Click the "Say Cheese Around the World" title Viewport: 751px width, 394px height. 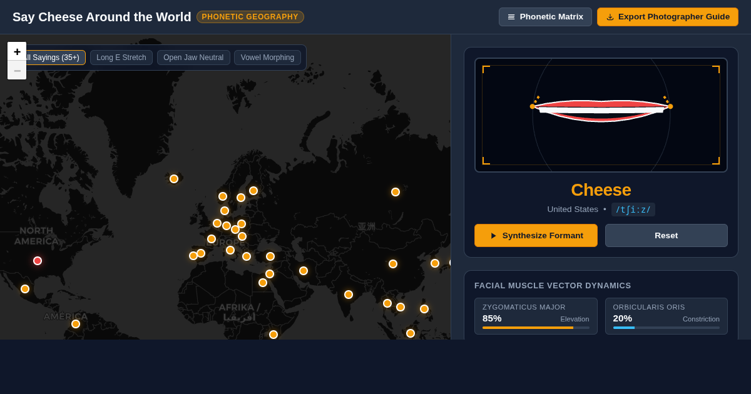102,17
